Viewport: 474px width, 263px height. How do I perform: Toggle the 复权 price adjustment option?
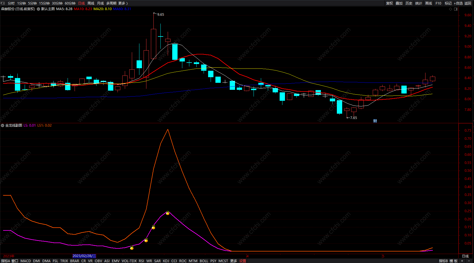click(390, 3)
